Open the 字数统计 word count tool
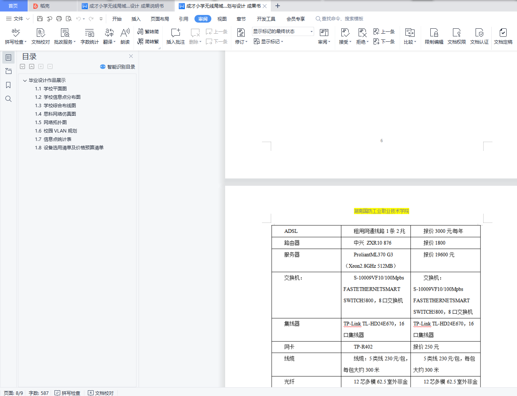The image size is (517, 396). click(89, 36)
